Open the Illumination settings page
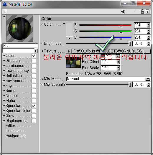 15,131
